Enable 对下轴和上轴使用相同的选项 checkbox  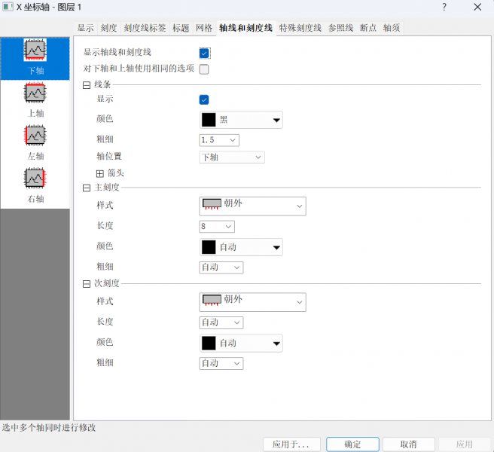pyautogui.click(x=204, y=69)
